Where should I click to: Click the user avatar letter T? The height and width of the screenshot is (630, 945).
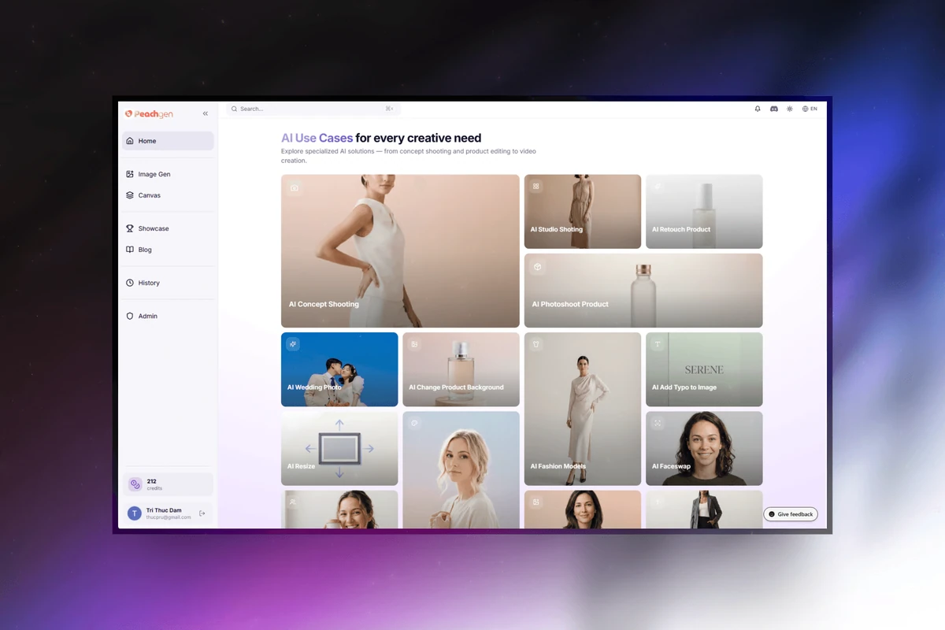click(135, 513)
